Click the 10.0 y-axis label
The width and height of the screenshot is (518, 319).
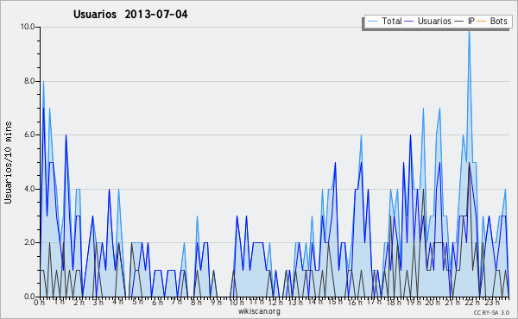point(28,27)
